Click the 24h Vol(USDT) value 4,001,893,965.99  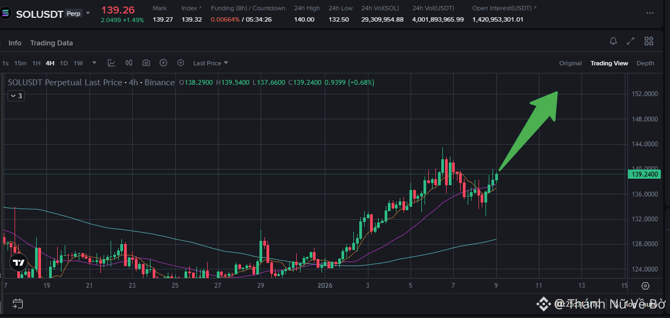(x=437, y=19)
